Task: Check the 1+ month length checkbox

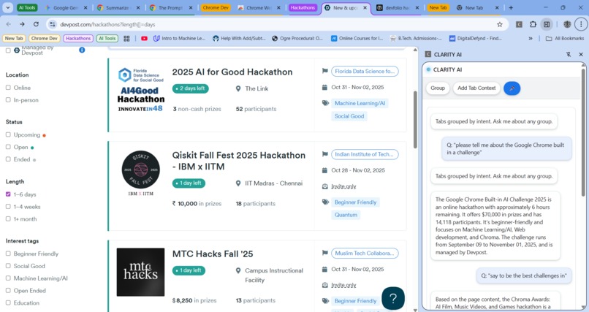Action: (x=8, y=219)
